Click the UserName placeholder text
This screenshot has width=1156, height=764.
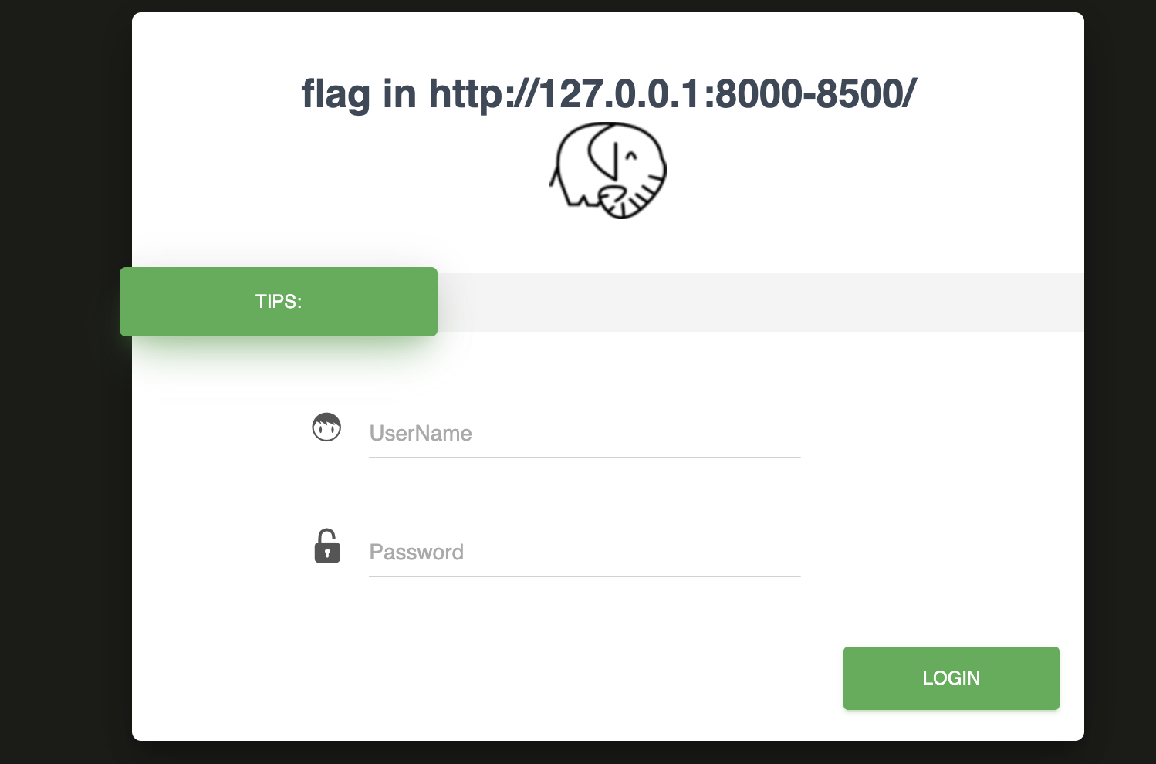click(x=421, y=434)
